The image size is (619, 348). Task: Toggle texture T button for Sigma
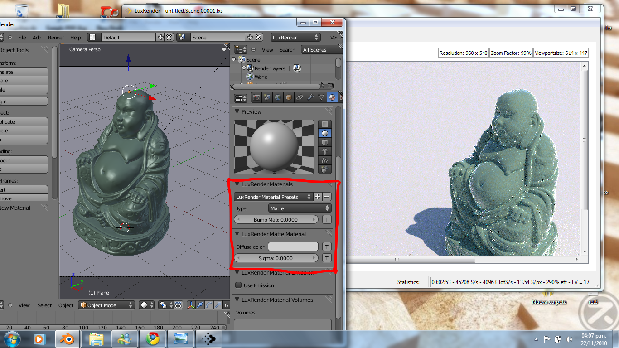point(326,258)
